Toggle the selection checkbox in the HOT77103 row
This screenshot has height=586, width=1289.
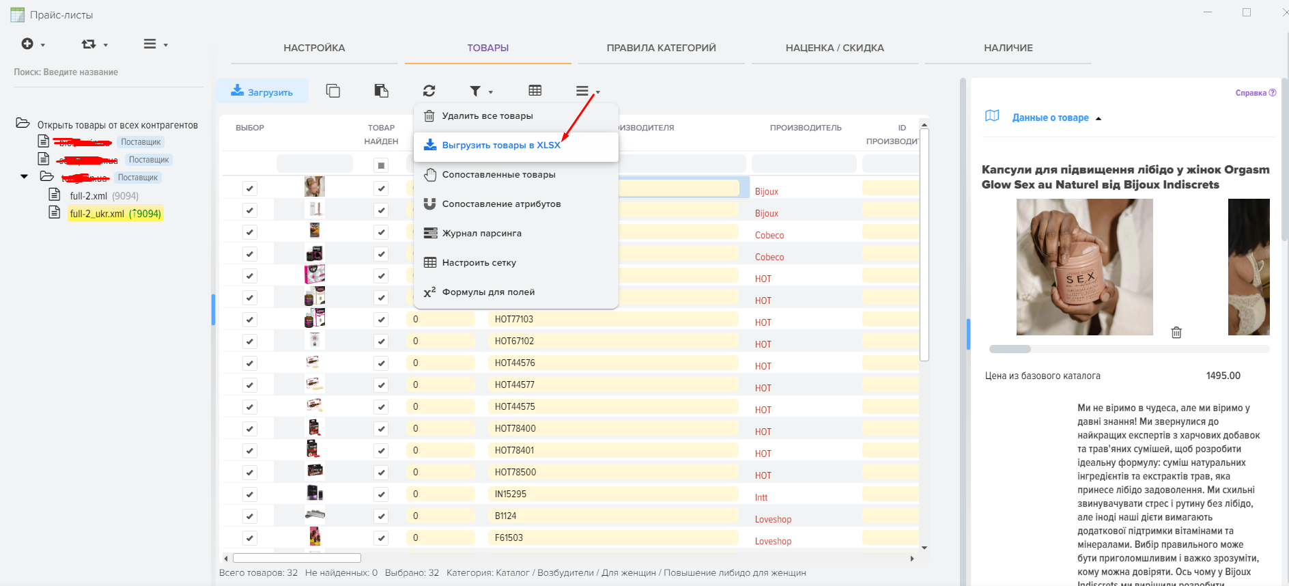[250, 320]
